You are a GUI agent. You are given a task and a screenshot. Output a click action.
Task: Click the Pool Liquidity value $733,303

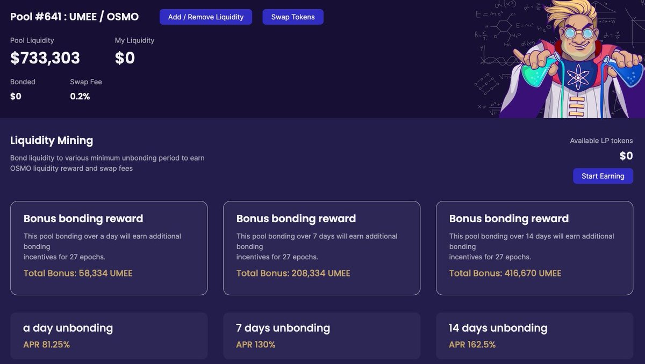(x=45, y=58)
